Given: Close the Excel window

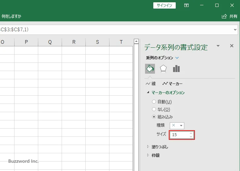Looking at the screenshot, I should click(x=232, y=5).
